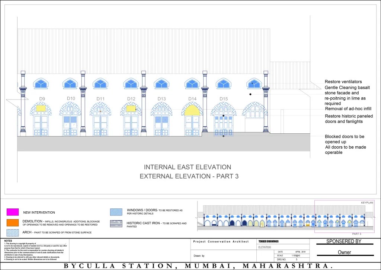This screenshot has height=270, width=381.
Task: Click the Removal of ad-hoc infill annotation
Action: (x=349, y=109)
